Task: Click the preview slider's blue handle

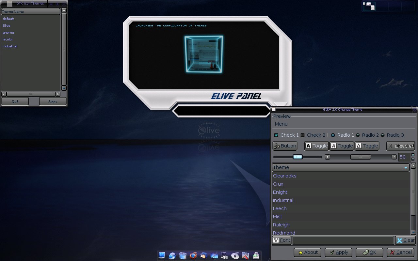Action: pos(297,157)
